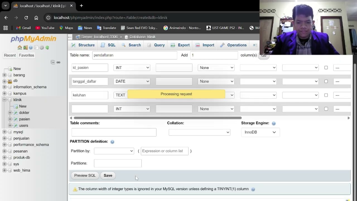Open the browser home page icon
The image size is (357, 201).
[x=36, y=18]
